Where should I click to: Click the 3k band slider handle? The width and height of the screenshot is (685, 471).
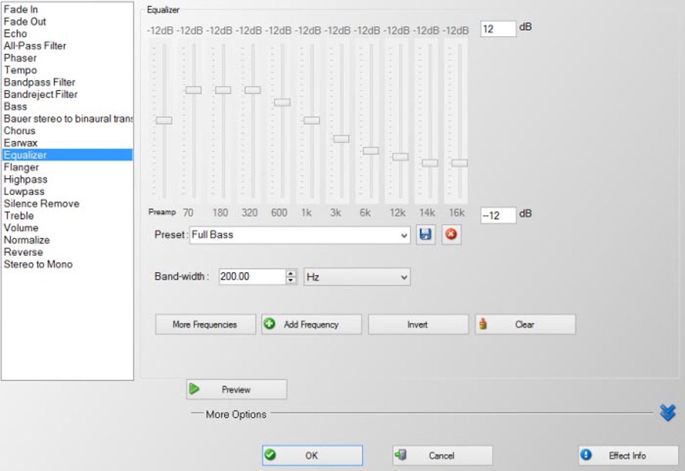341,139
